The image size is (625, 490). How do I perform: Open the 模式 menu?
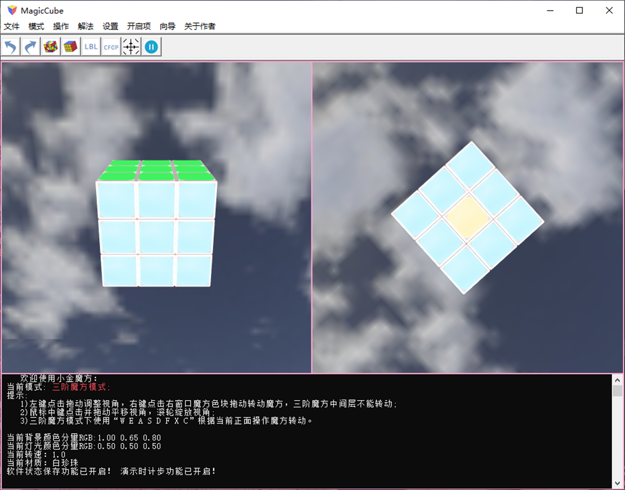[x=36, y=26]
